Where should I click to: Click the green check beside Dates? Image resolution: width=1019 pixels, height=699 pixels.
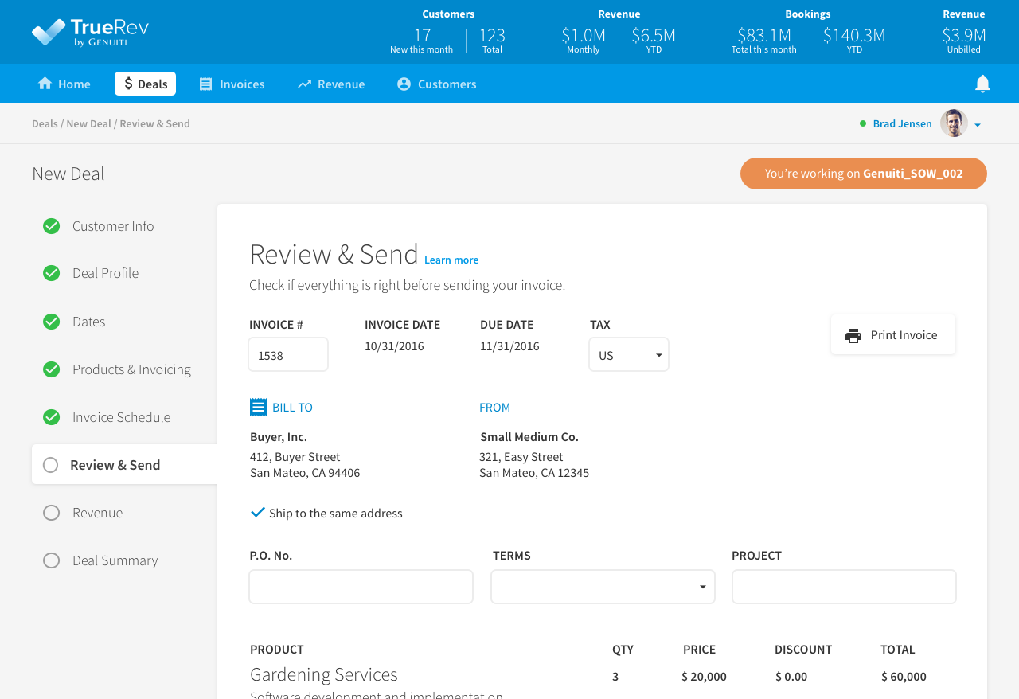click(51, 322)
